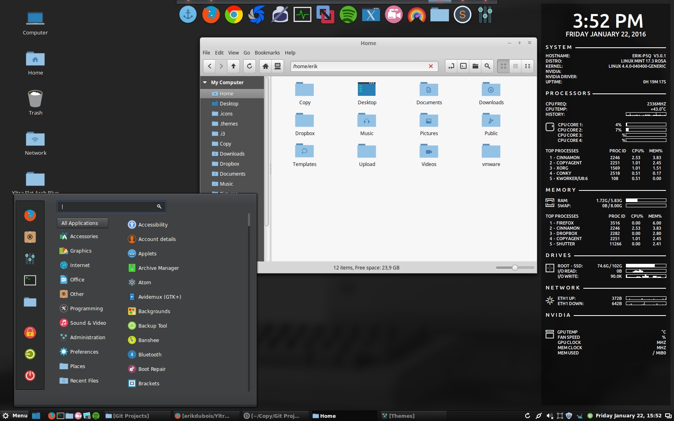Switch to icon view mode
This screenshot has height=421, width=674.
(503, 66)
